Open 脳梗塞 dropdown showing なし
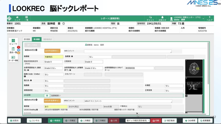Viewport: 221px width, 124px height. 100,57
